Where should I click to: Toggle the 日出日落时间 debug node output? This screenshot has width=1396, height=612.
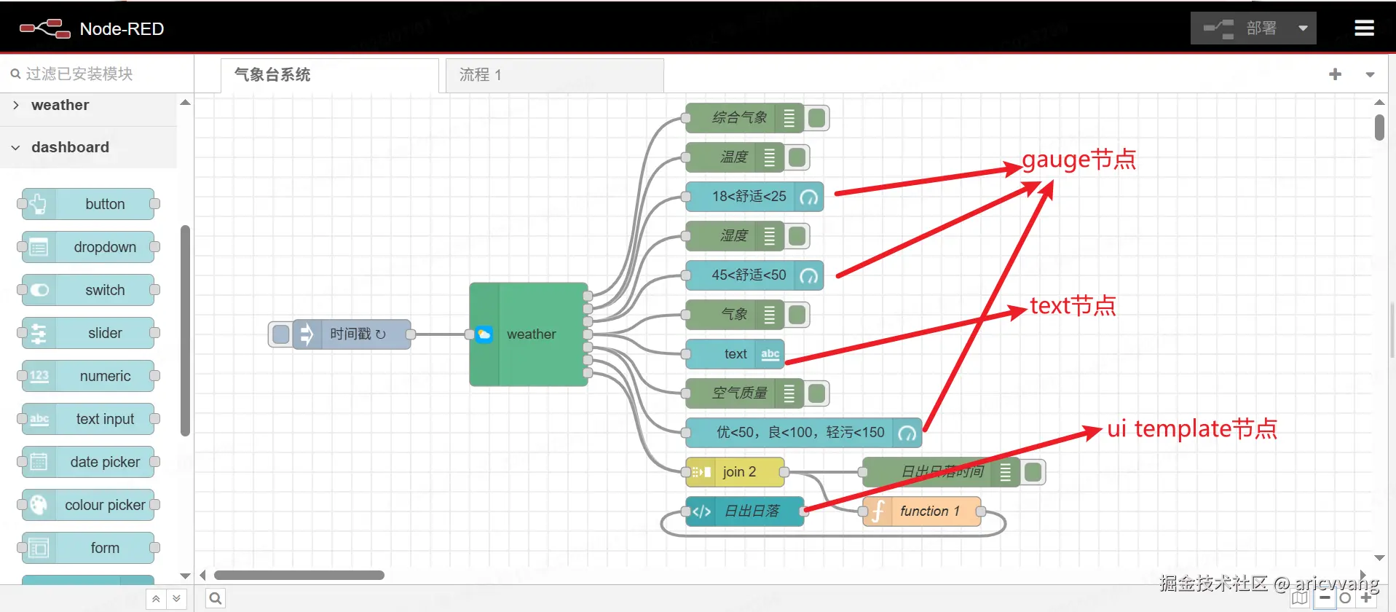[x=1033, y=472]
